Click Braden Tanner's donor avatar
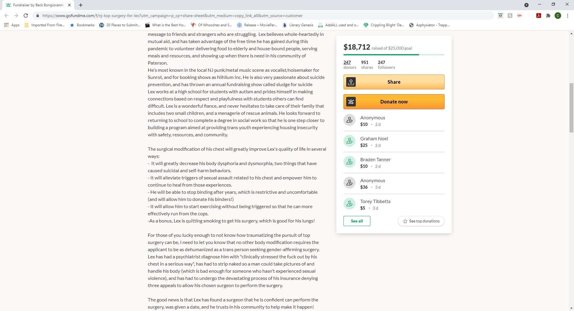Viewport: 574px width, 311px height. 349,162
